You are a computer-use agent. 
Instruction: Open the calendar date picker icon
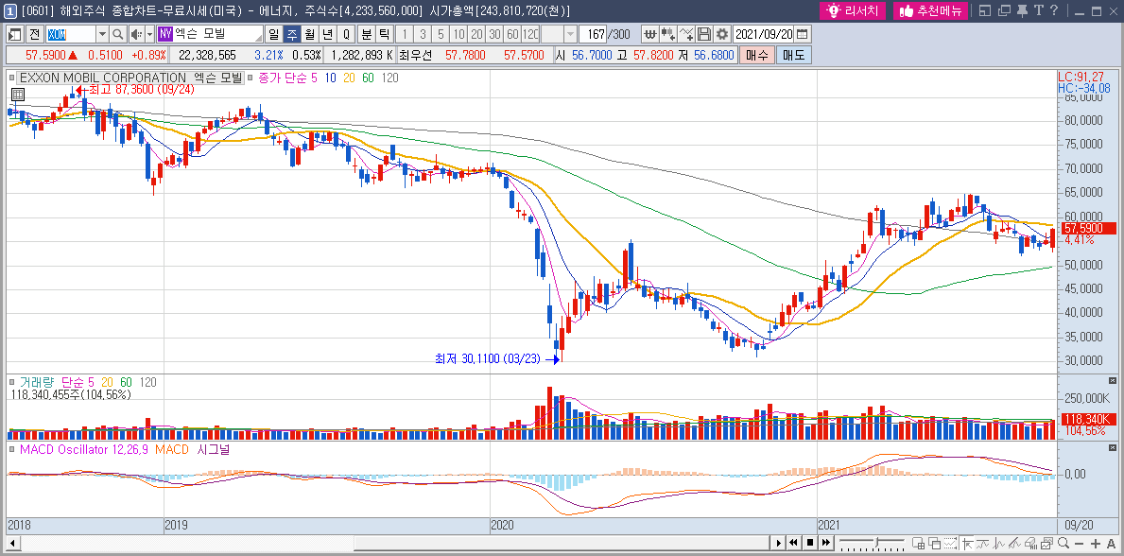click(803, 34)
